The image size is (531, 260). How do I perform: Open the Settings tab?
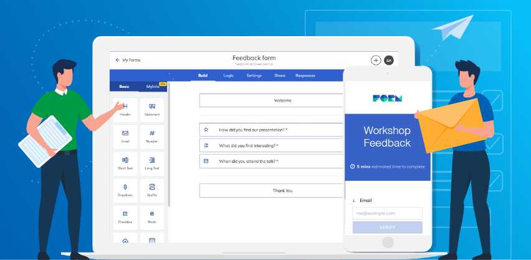(254, 75)
